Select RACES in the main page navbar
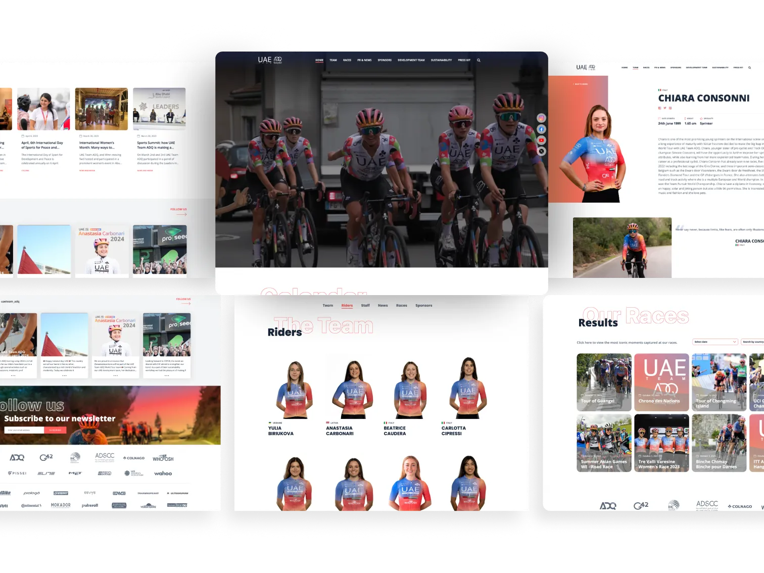764x573 pixels. coord(347,60)
